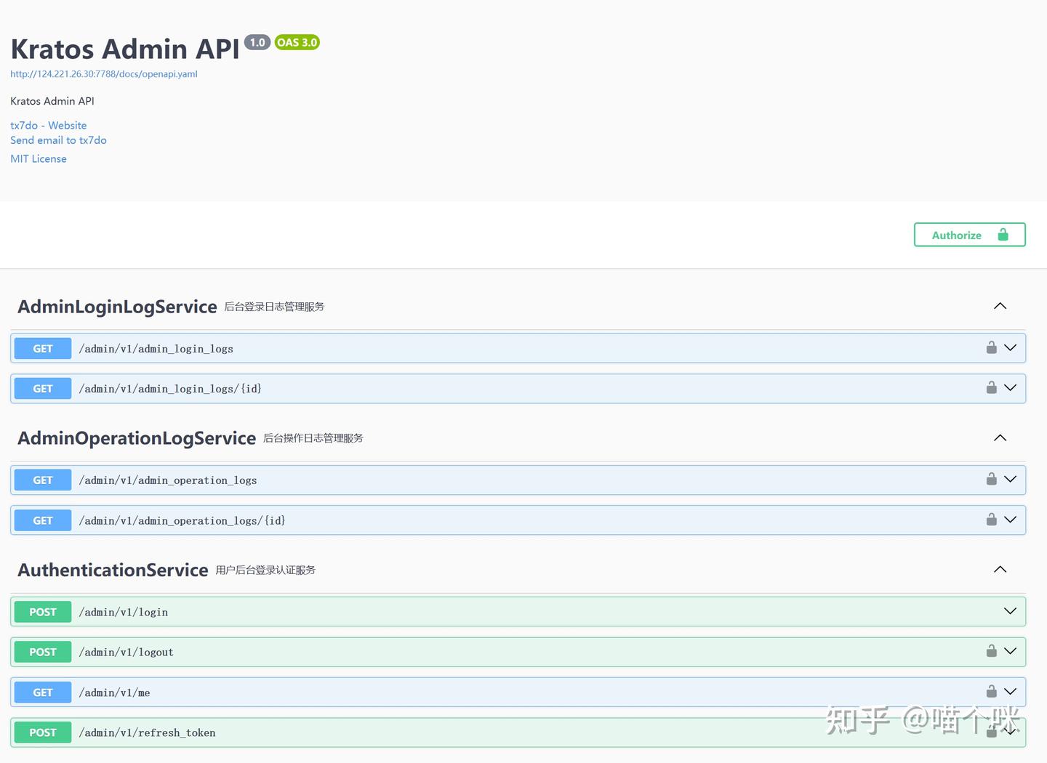Click the lock icon on /admin/v1/admin_operation_logs

(991, 480)
